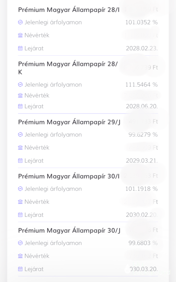
Task: Open Prémium Magyar Állampapír 28/I entry
Action: [69, 10]
